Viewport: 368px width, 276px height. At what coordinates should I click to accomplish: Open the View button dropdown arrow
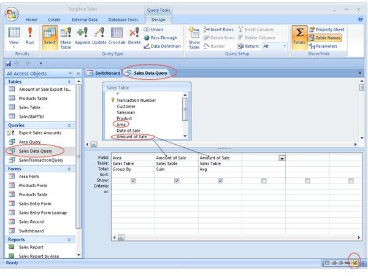coord(14,47)
